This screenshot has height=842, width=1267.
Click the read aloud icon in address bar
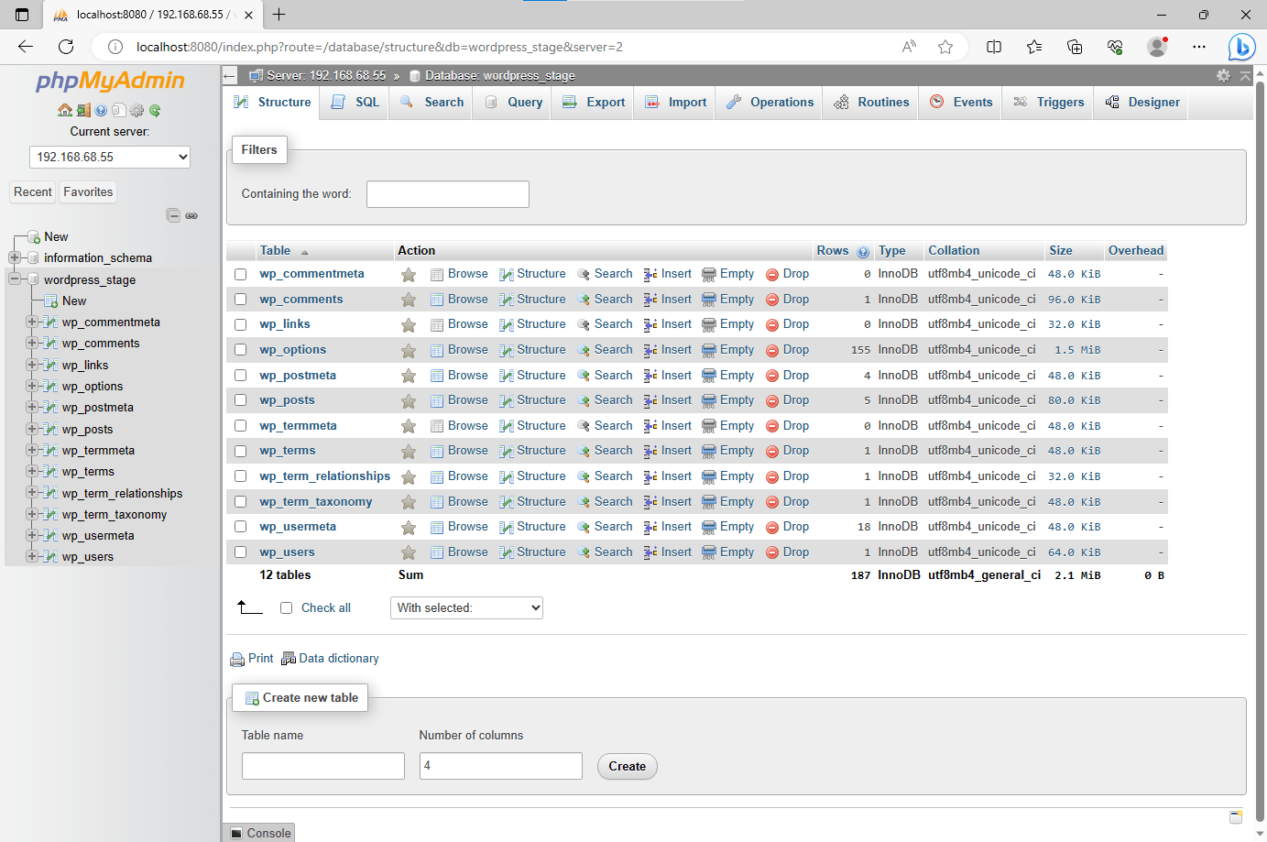(x=909, y=47)
